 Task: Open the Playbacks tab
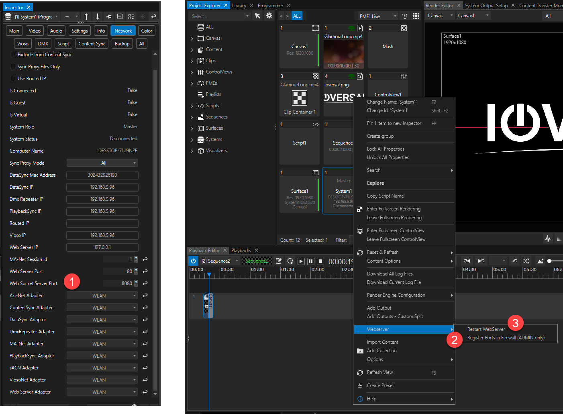tap(241, 251)
